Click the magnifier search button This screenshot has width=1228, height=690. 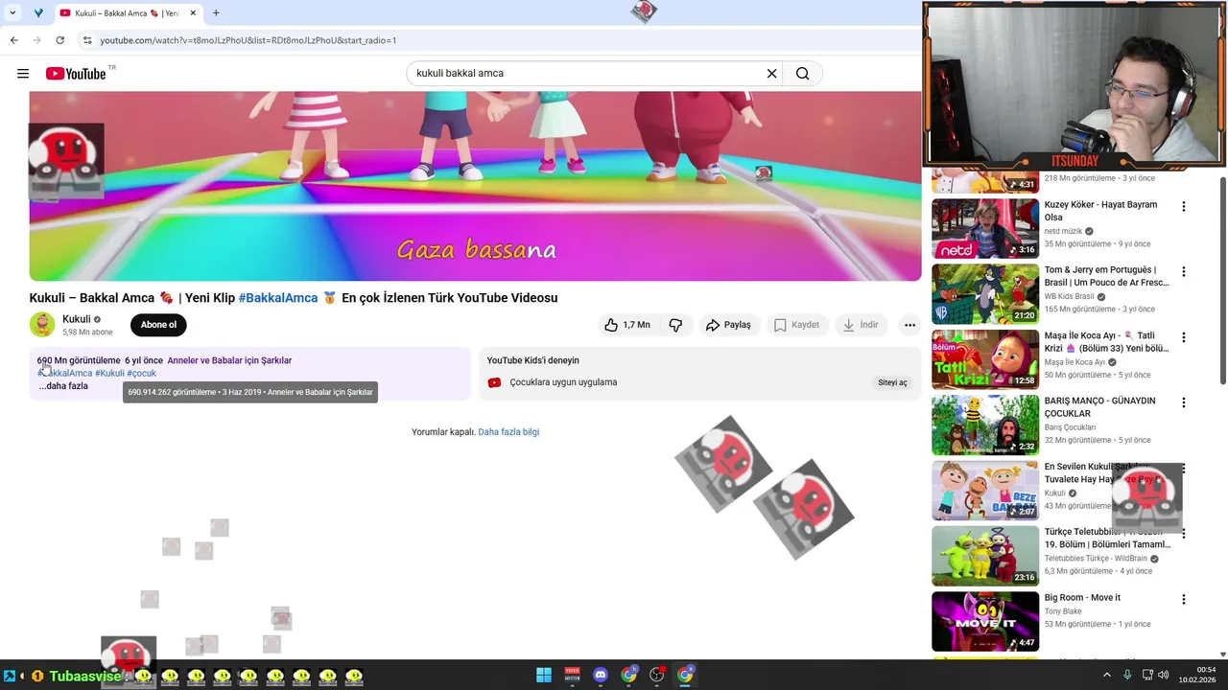pyautogui.click(x=802, y=74)
